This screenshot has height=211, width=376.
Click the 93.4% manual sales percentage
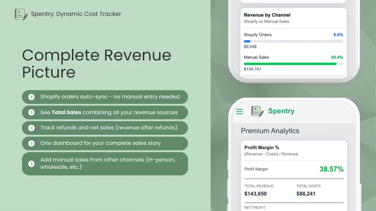pos(337,57)
